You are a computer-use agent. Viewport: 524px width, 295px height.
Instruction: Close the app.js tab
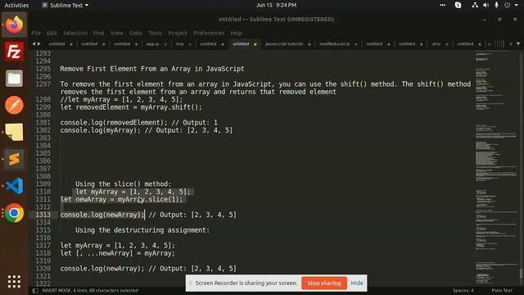click(165, 44)
